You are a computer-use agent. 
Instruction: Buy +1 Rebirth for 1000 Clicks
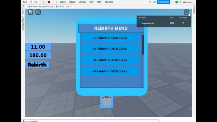coord(110,38)
